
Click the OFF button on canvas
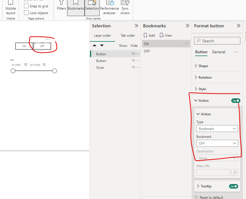(42, 46)
